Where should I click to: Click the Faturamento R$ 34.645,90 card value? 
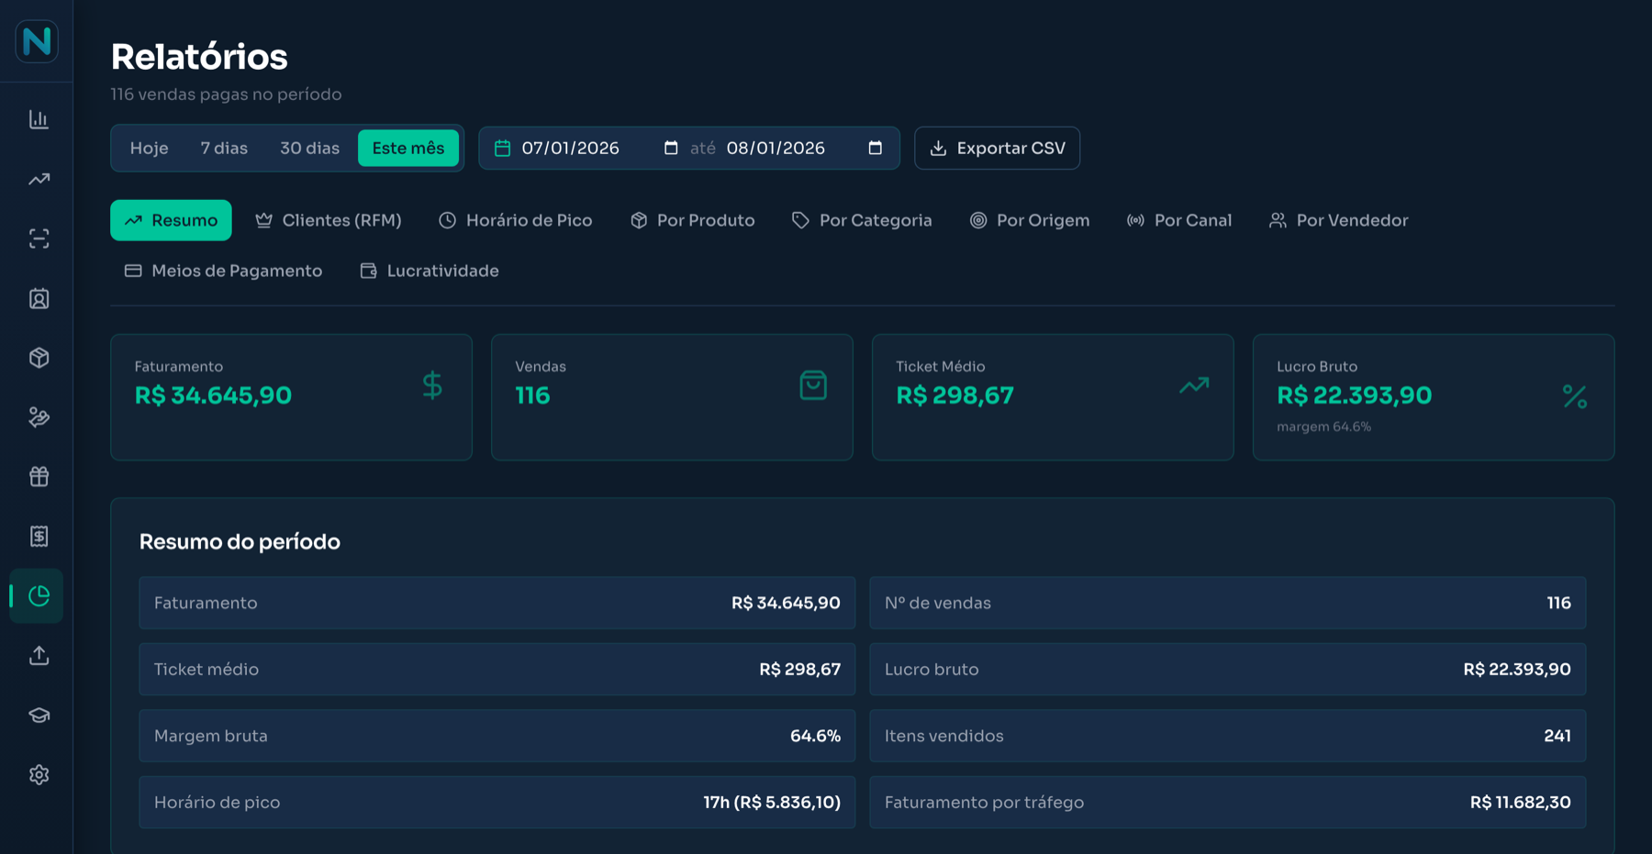(x=213, y=395)
